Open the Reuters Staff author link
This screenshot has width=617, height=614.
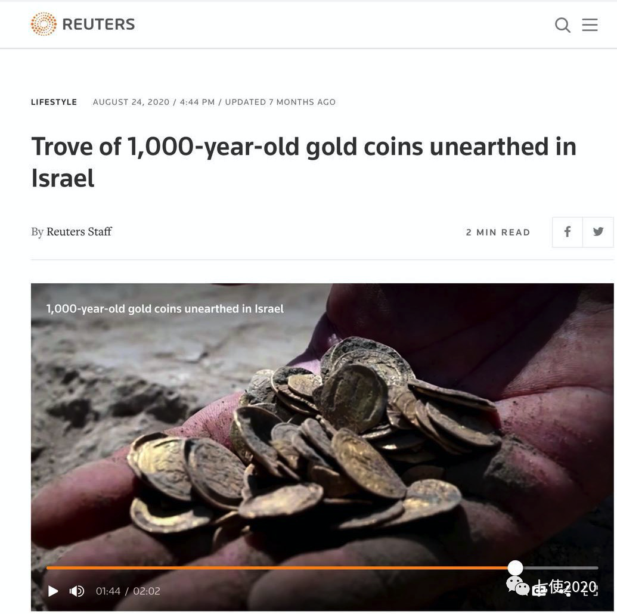point(79,231)
